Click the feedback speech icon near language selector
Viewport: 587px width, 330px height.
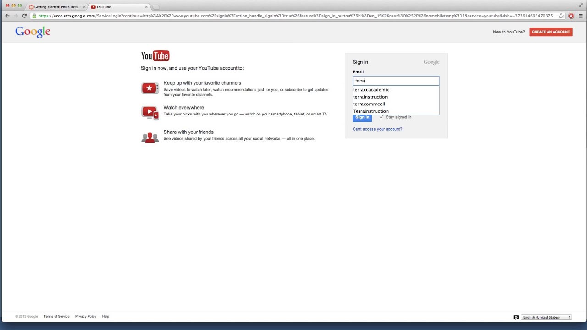[516, 317]
